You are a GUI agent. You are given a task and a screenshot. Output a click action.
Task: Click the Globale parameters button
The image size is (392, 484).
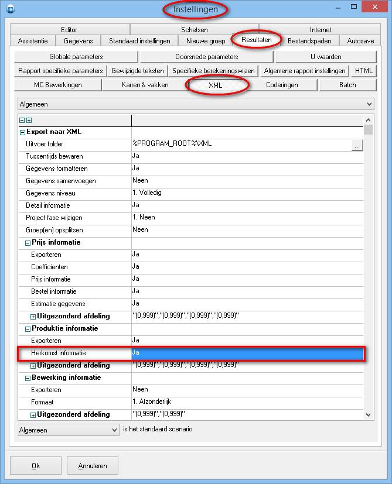point(76,57)
